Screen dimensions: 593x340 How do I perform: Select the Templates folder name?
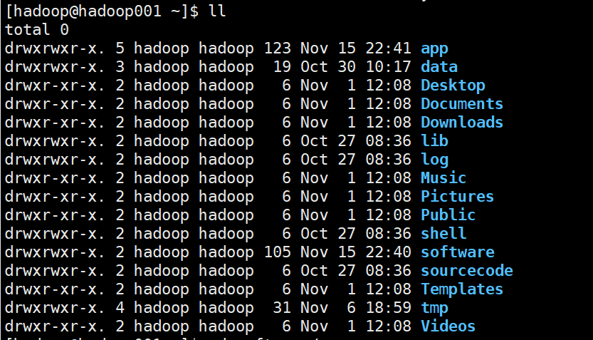point(462,289)
